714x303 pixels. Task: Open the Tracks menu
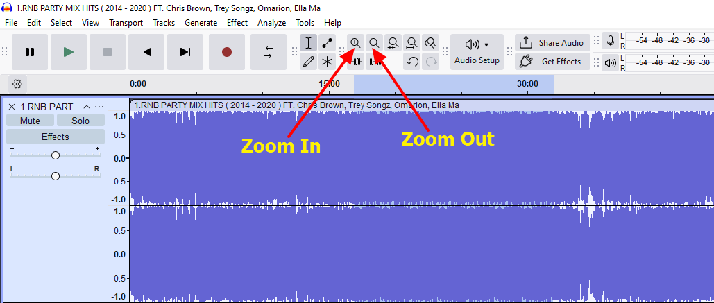pos(164,23)
